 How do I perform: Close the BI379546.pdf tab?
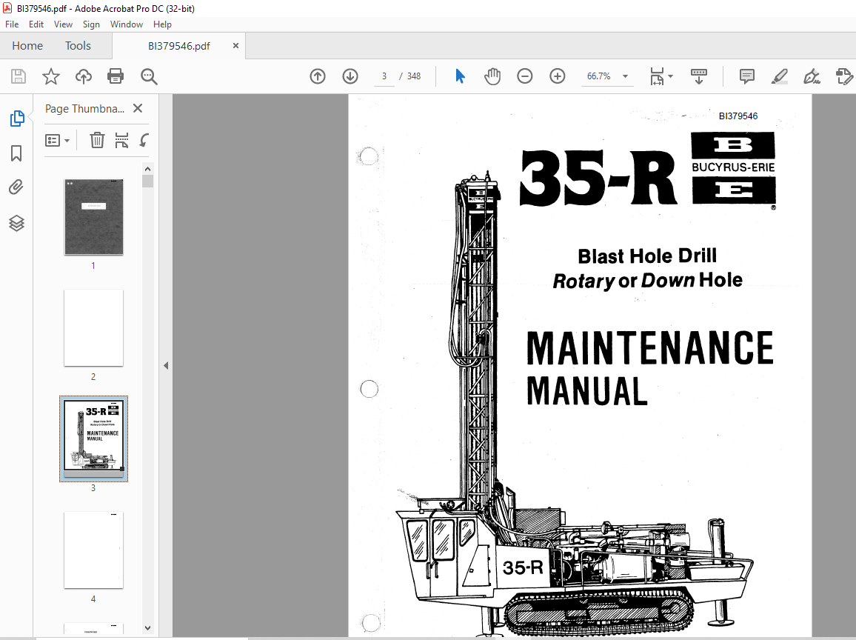pos(235,46)
